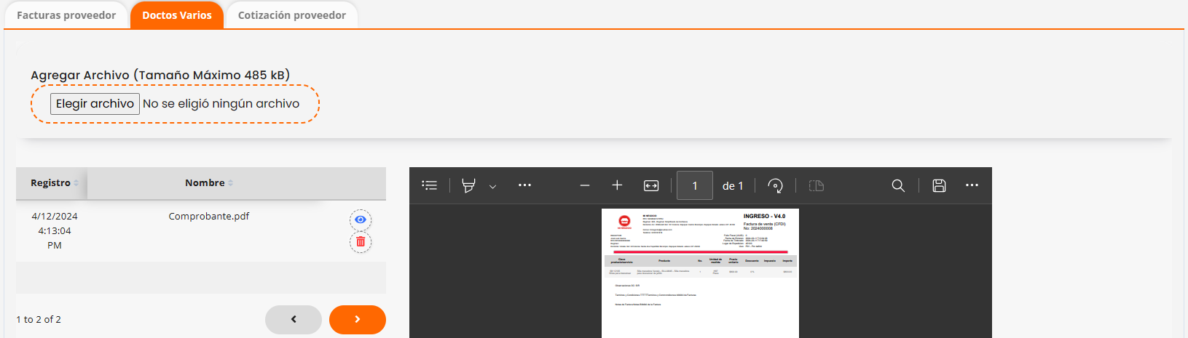1188x338 pixels.
Task: Open the Cotización proveedor tab
Action: coord(291,15)
